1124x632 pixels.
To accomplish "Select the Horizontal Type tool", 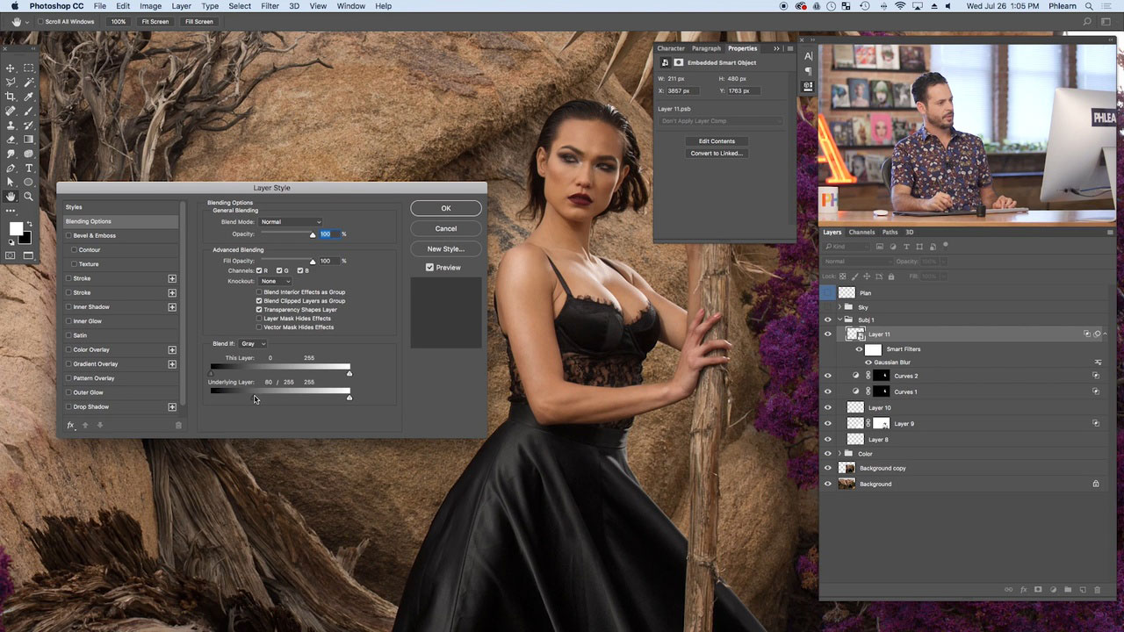I will click(x=28, y=168).
